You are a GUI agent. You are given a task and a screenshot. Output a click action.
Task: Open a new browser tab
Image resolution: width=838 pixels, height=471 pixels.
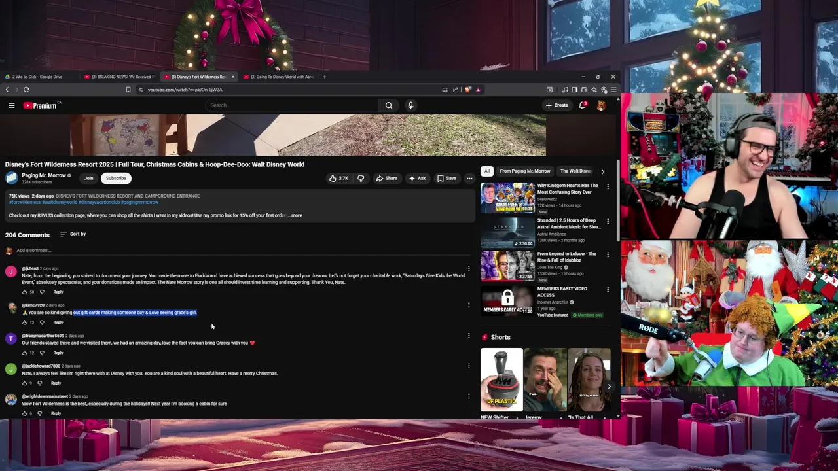click(324, 77)
